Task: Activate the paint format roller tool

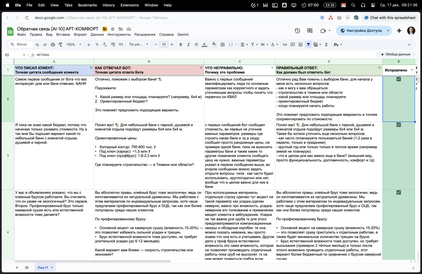Action: tap(61, 44)
